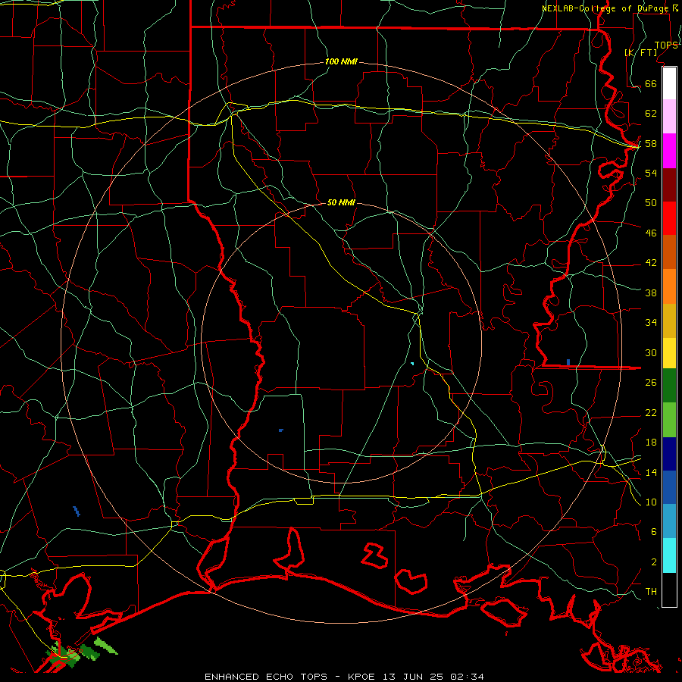Click the legend value 34
Image resolution: width=682 pixels, height=682 pixels.
point(651,322)
